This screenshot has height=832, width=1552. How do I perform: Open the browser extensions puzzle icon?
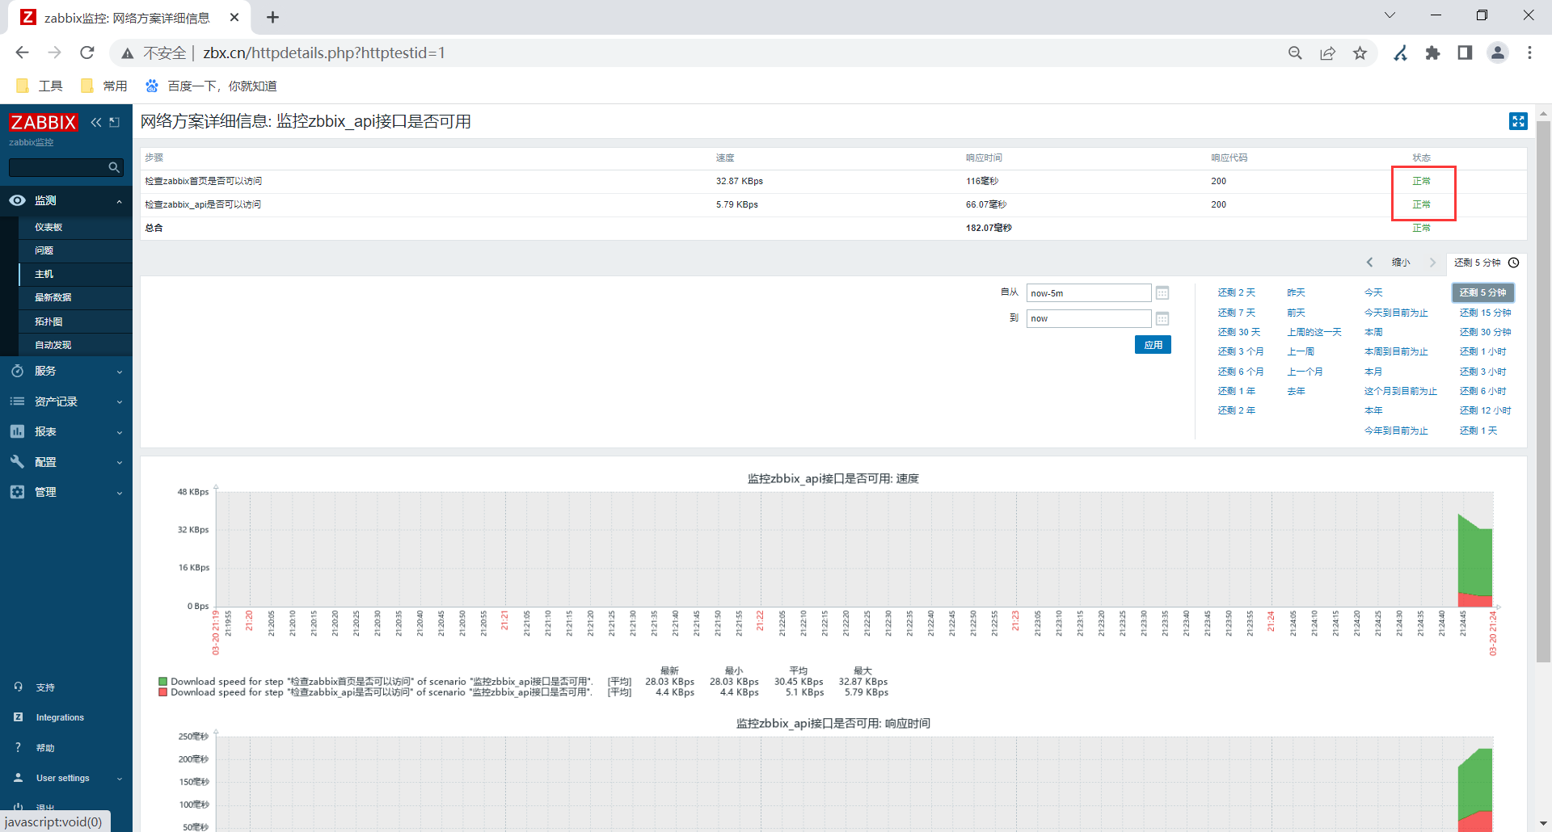click(1433, 53)
